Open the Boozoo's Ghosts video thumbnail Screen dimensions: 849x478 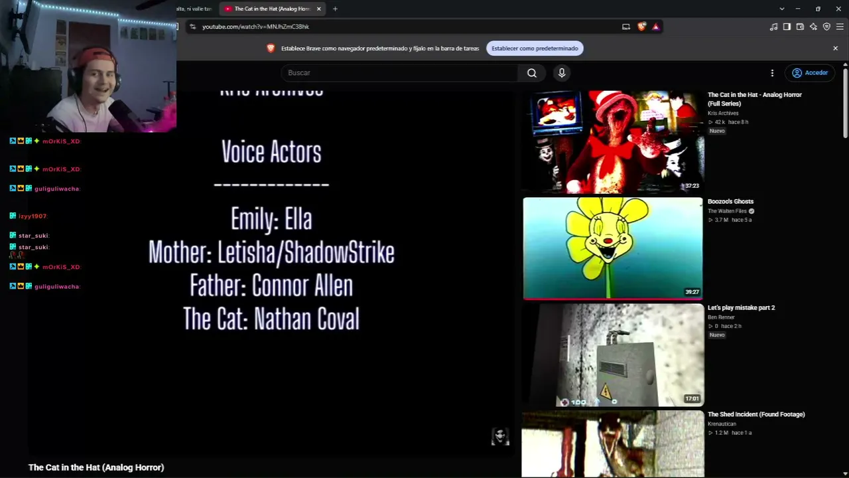613,248
